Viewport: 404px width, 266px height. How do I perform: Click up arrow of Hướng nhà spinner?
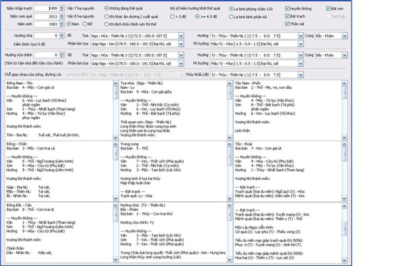click(62, 34)
